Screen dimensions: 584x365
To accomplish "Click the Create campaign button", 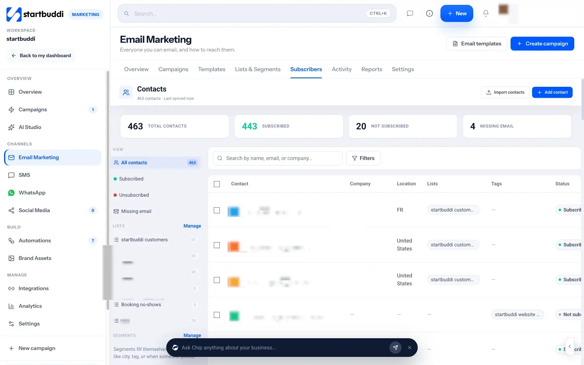I will [x=542, y=44].
